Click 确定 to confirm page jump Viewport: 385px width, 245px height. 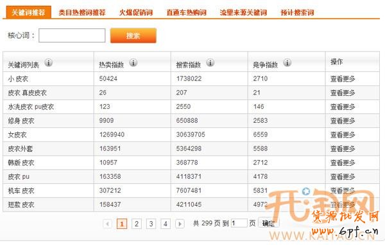pos(269,223)
